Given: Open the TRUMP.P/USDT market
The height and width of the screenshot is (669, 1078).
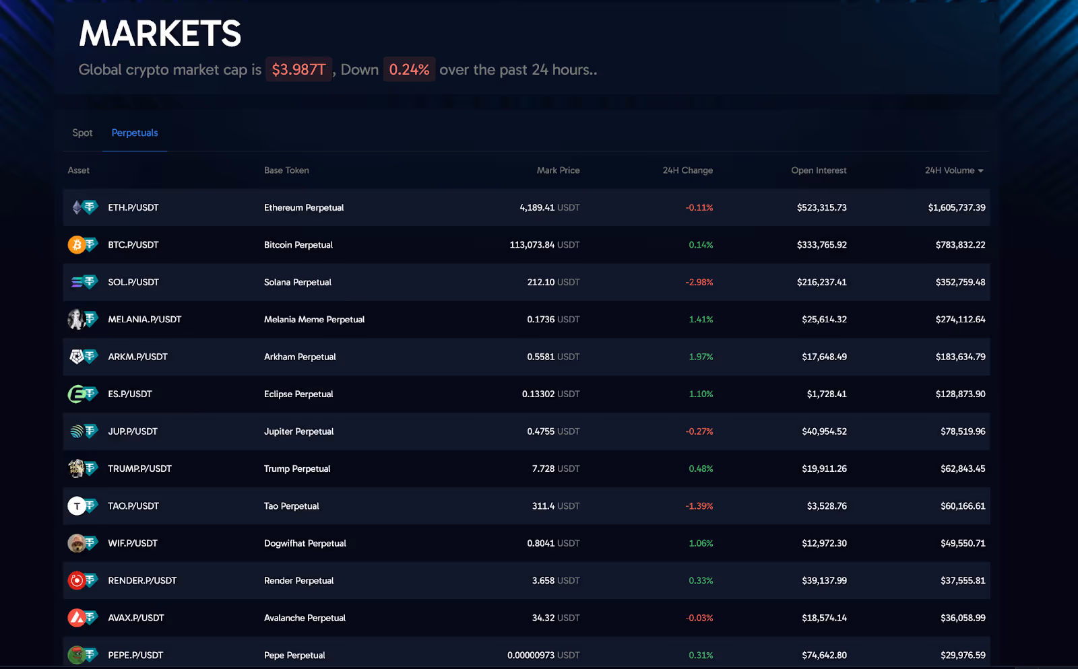Looking at the screenshot, I should point(139,468).
